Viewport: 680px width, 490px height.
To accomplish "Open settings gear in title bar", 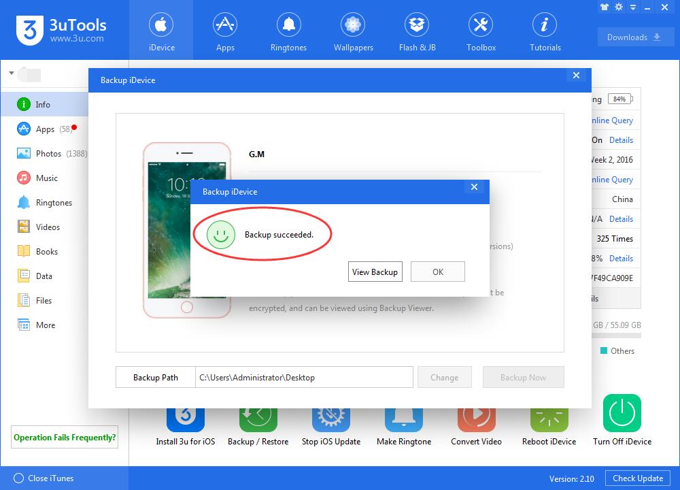I will click(x=619, y=7).
